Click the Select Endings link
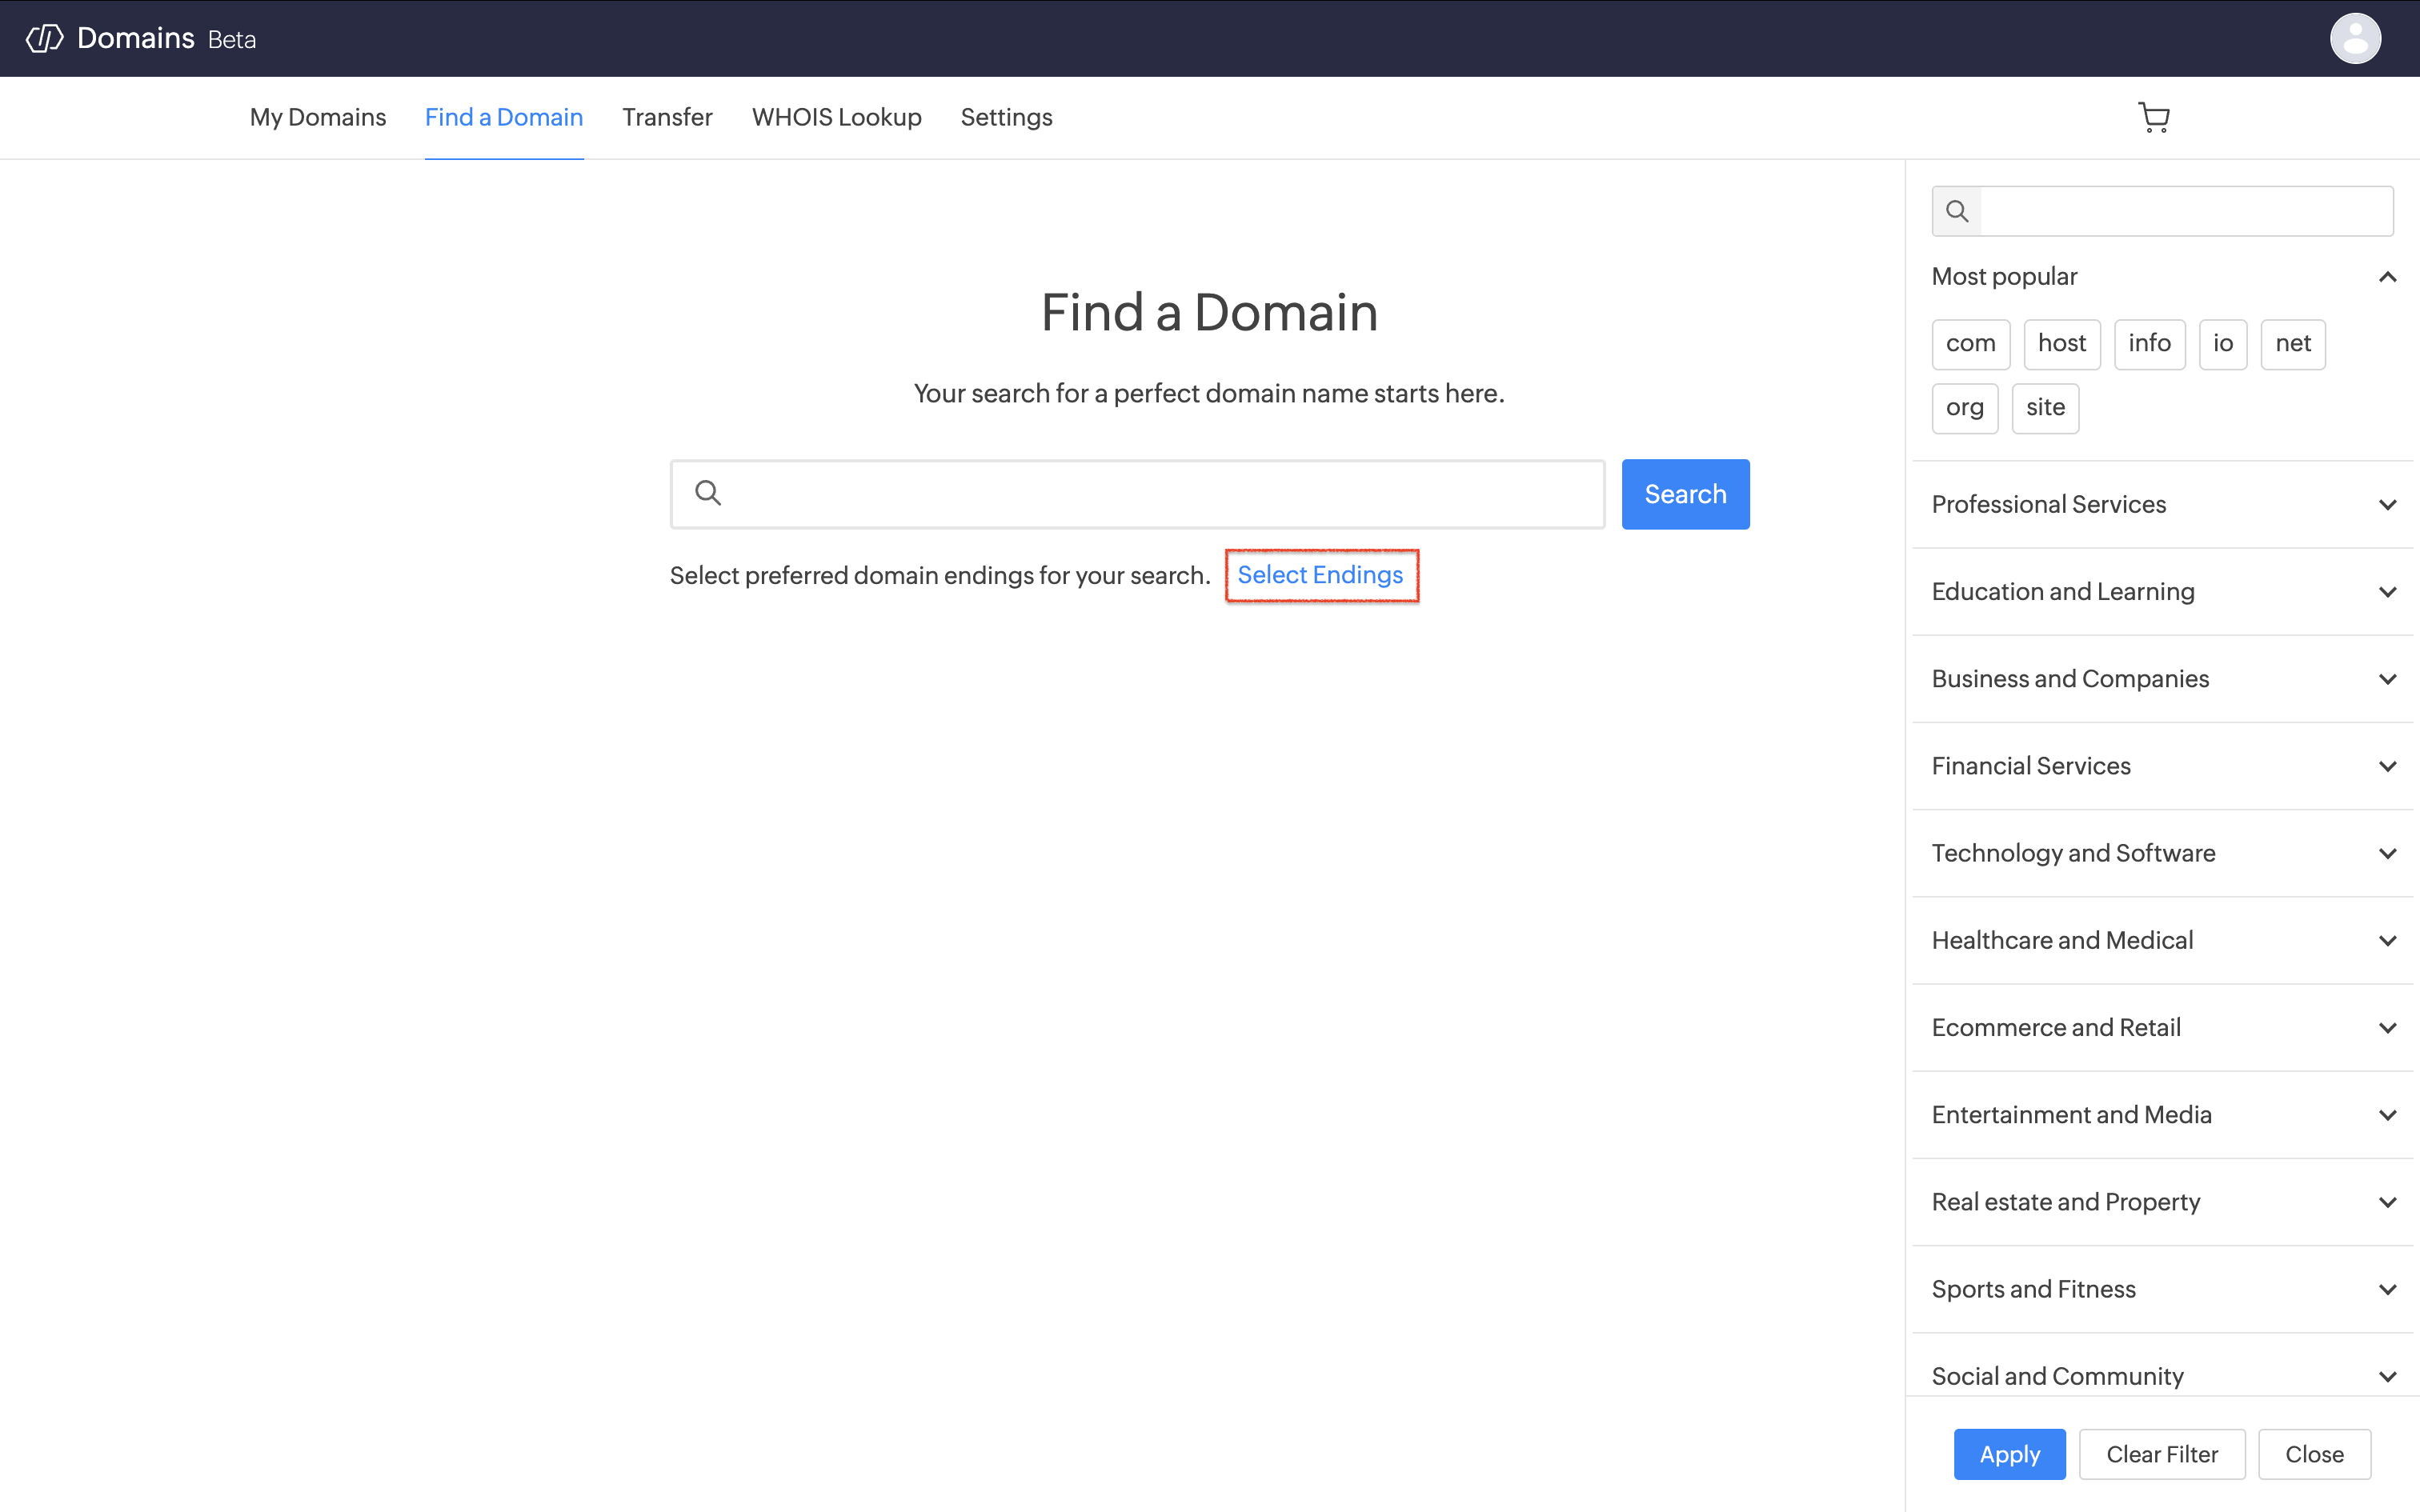The height and width of the screenshot is (1512, 2420). pyautogui.click(x=1320, y=575)
